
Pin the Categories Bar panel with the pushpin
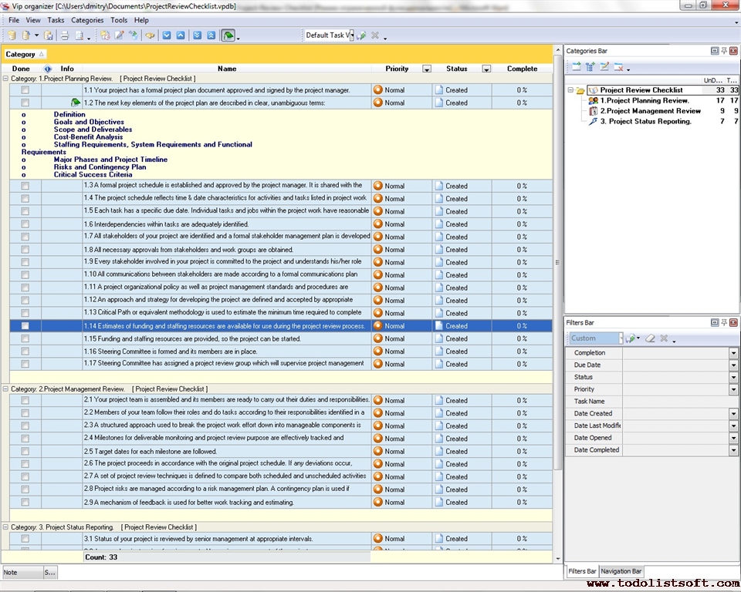tap(724, 51)
